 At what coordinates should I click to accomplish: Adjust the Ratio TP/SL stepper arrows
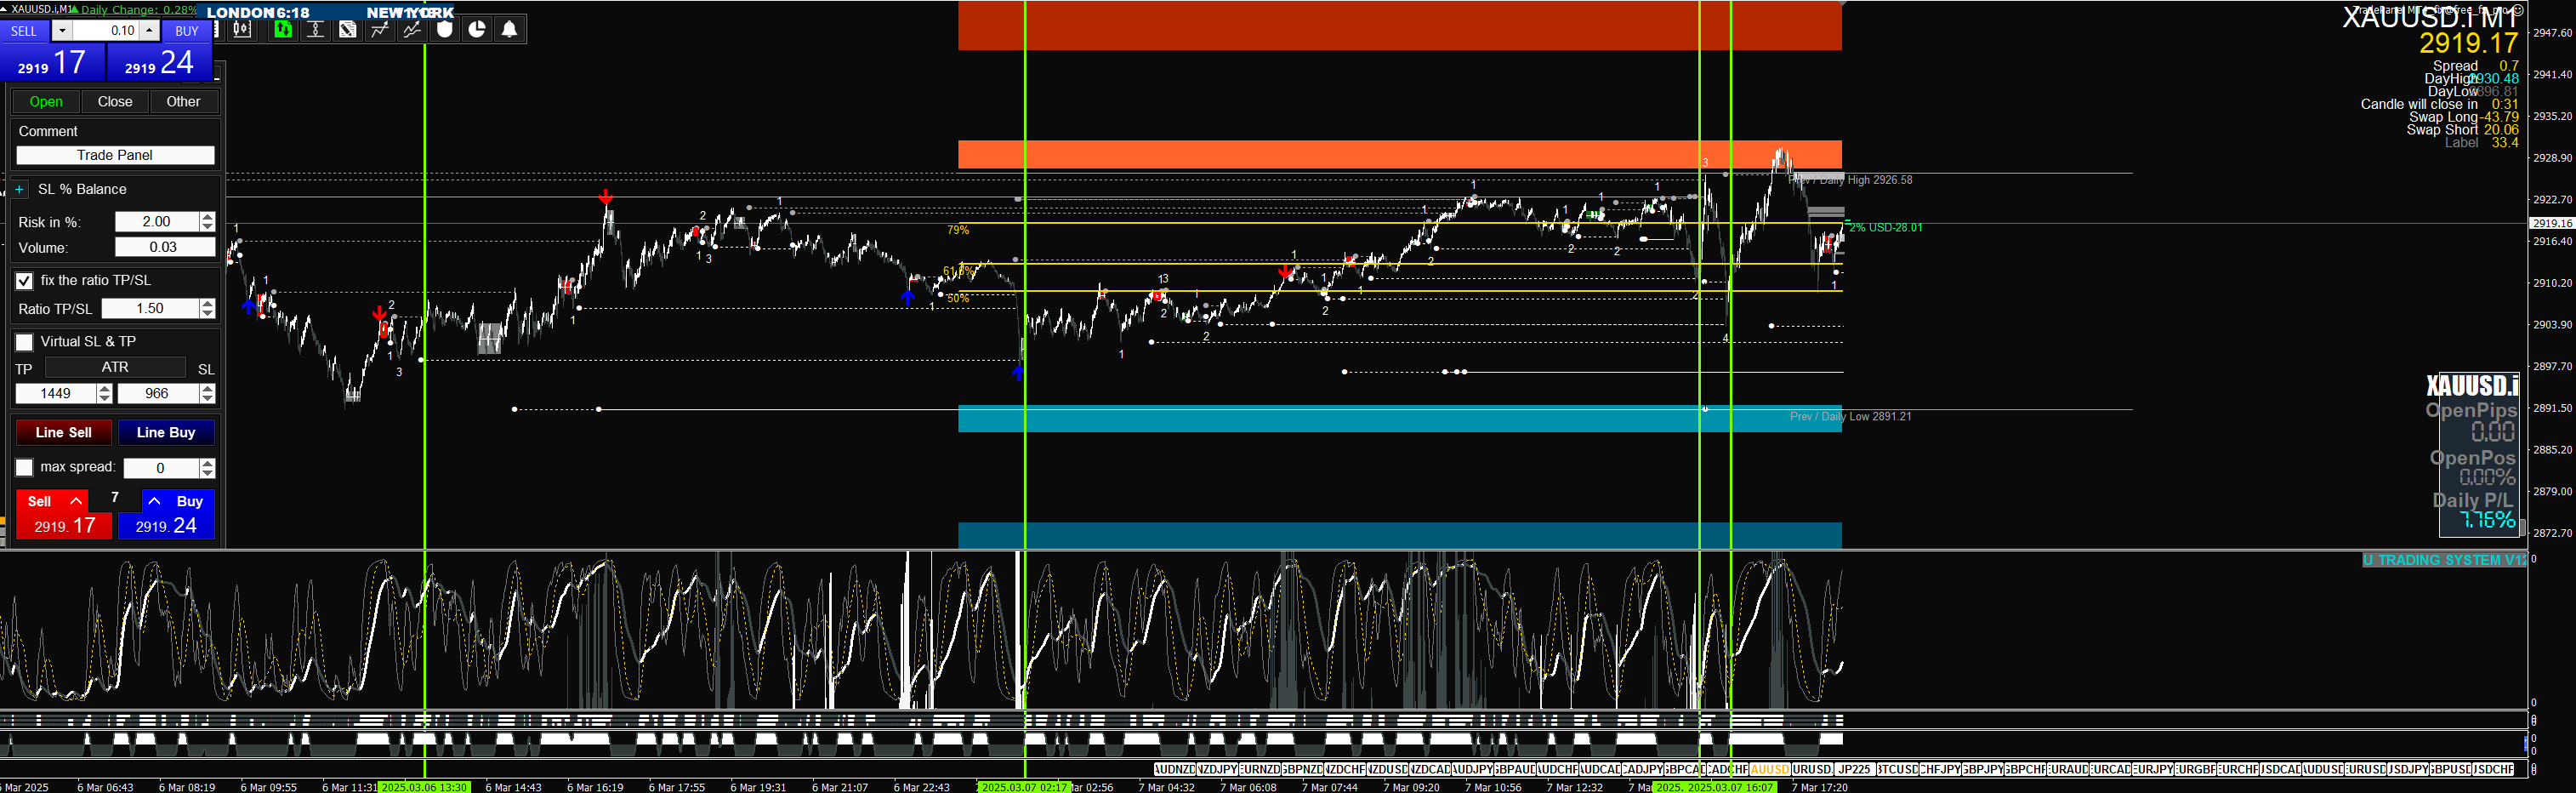[x=207, y=309]
